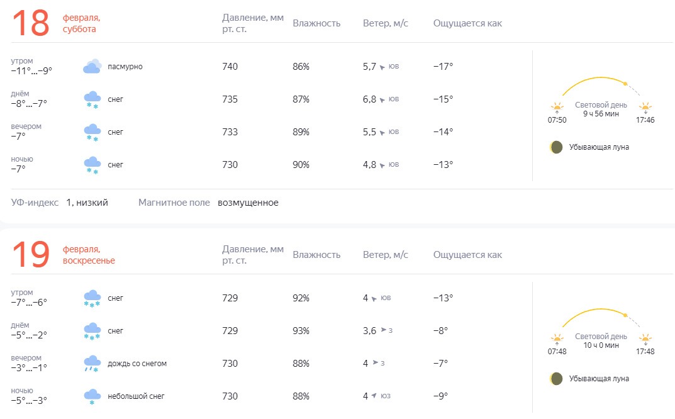The image size is (675, 419).
Task: Click the дождь со снегом condition text
Action: coord(137,364)
